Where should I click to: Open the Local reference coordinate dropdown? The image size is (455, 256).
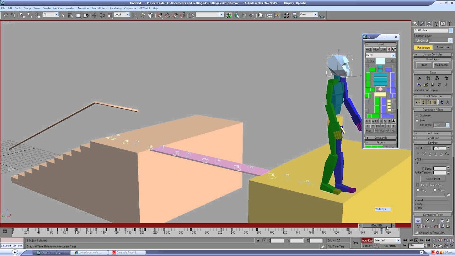point(122,15)
